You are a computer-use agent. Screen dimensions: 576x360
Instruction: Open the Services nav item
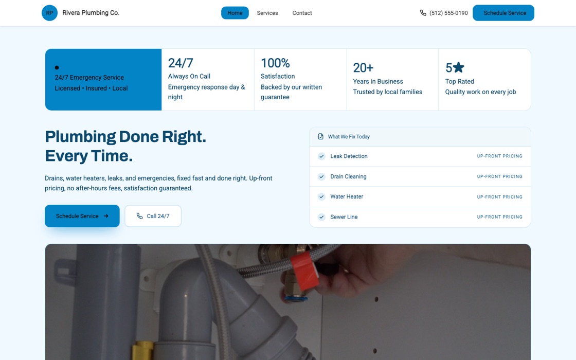point(267,13)
